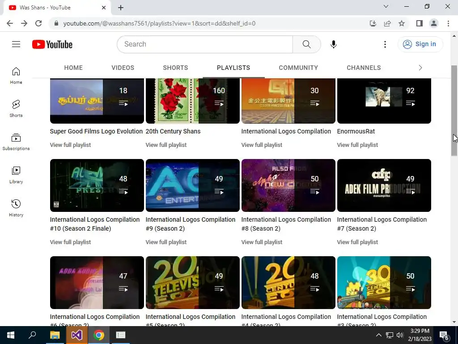Open the notification center icon
The image size is (458, 344).
click(x=444, y=335)
